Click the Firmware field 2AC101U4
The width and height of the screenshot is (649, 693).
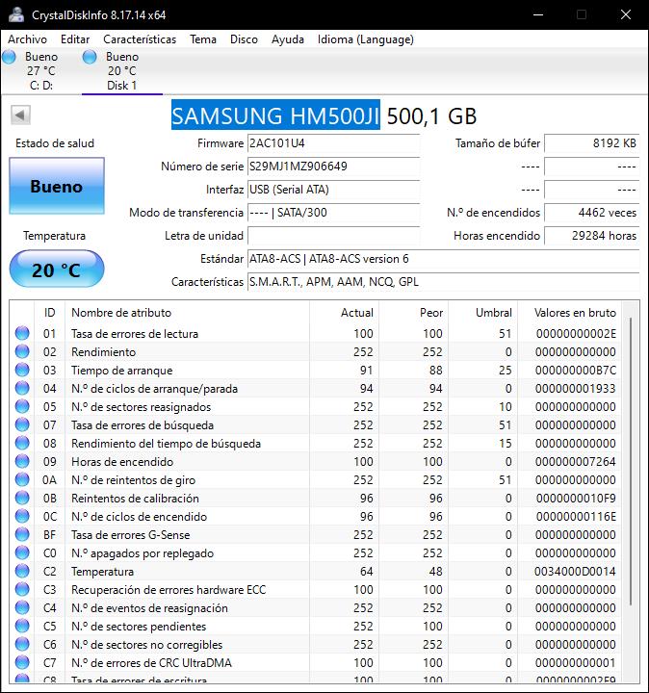pos(333,143)
